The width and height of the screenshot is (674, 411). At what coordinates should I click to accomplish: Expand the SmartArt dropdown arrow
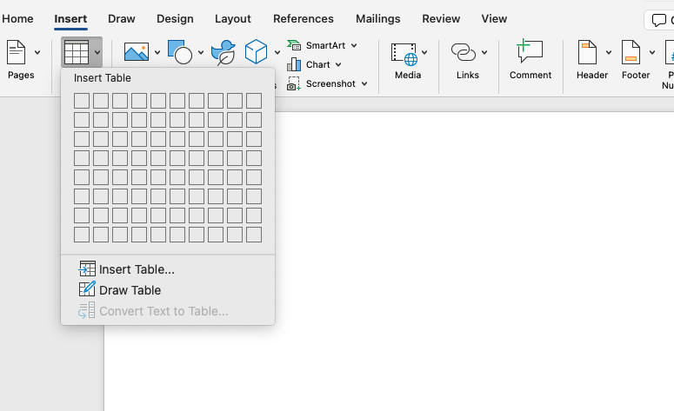[x=354, y=46]
